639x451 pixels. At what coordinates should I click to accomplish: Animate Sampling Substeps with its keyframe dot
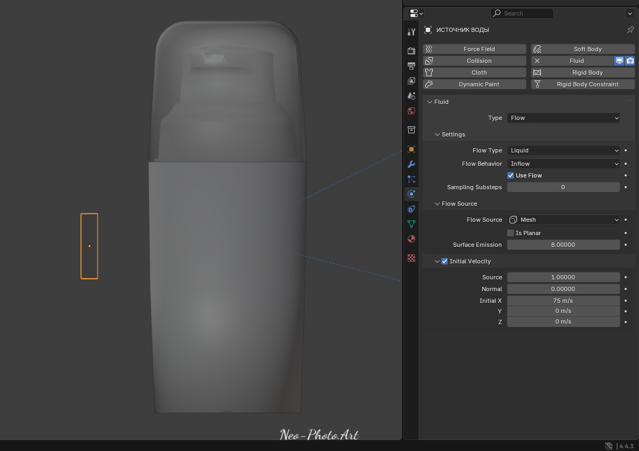626,187
